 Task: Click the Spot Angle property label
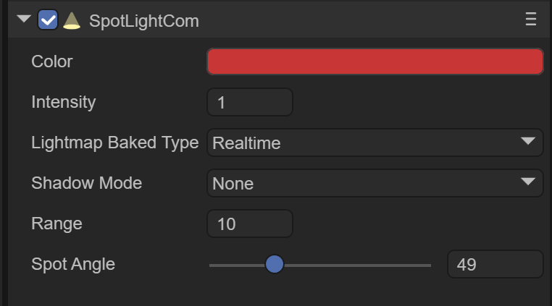73,265
